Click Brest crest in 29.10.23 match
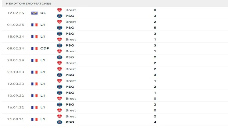The height and width of the screenshot is (128, 228). [x=60, y=69]
